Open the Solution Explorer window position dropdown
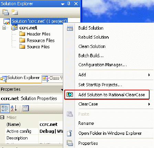 tap(63, 4)
